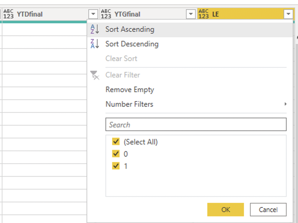Click the Z-A sort descending icon
The height and width of the screenshot is (223, 298).
tap(95, 44)
